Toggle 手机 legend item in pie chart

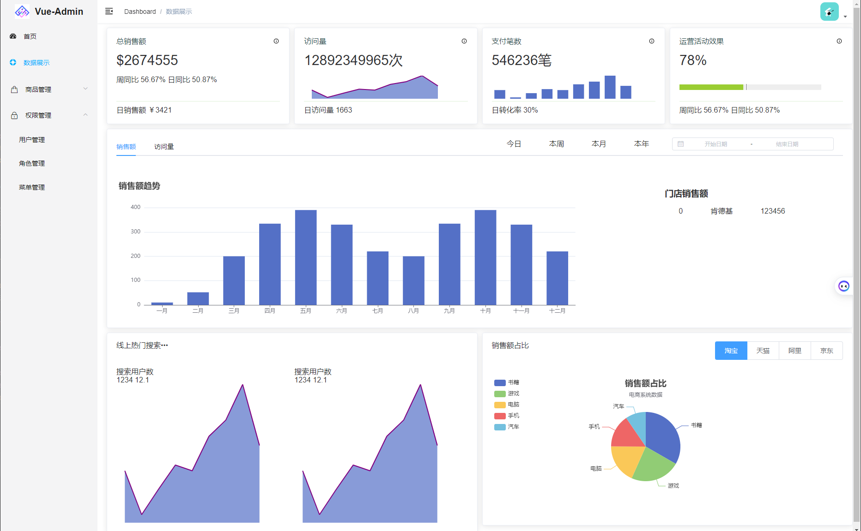(x=507, y=416)
